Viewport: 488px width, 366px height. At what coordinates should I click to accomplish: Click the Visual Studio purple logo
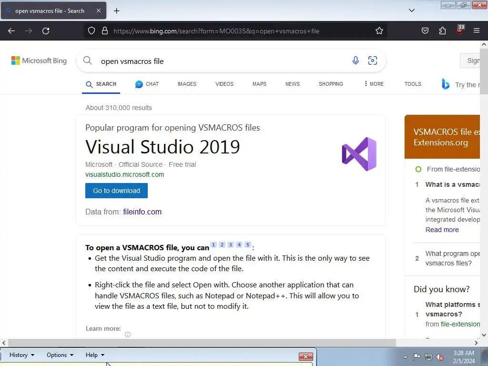[x=359, y=154]
